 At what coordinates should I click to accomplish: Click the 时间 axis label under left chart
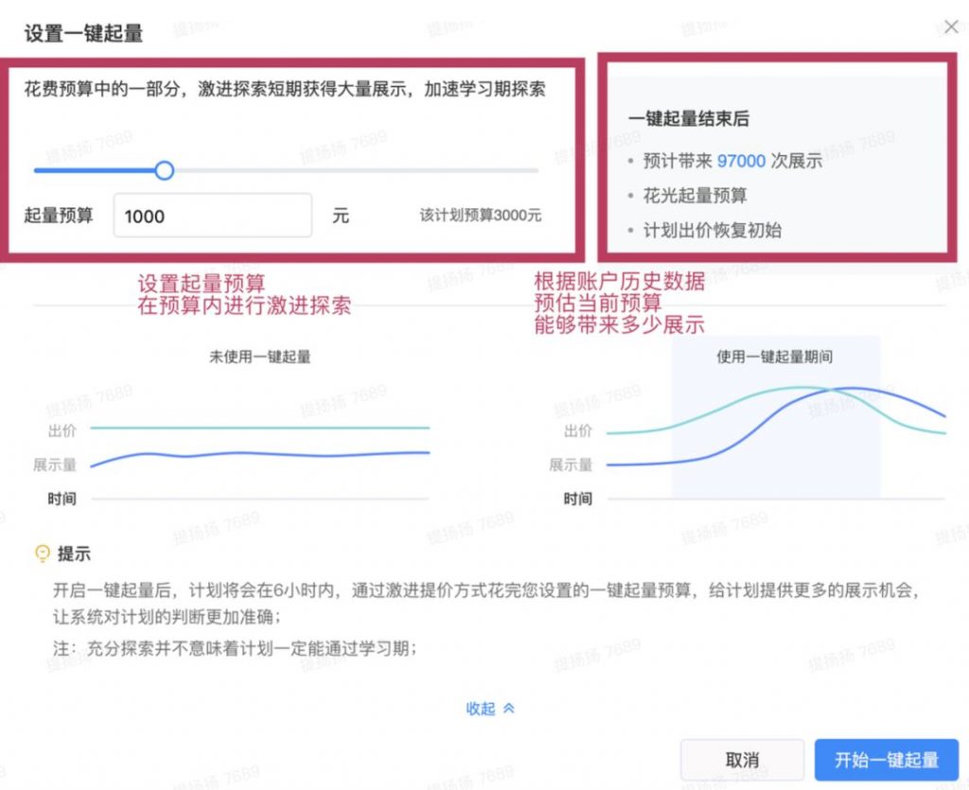(x=62, y=499)
